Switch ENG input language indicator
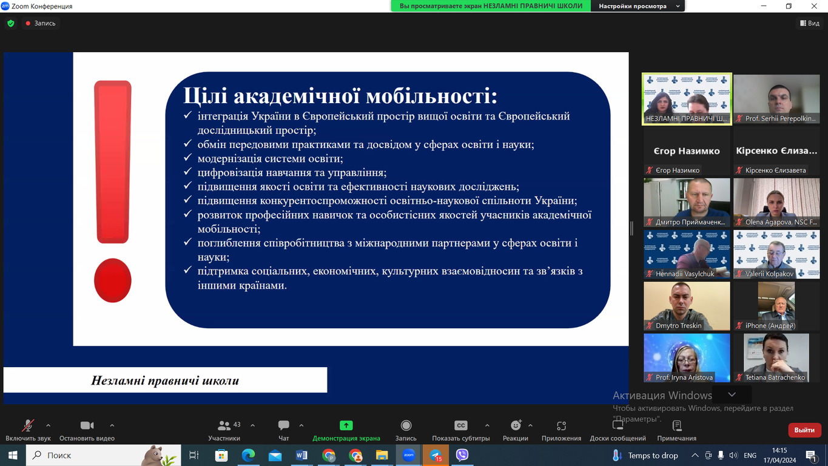Screen dimensions: 828x466 [750, 455]
